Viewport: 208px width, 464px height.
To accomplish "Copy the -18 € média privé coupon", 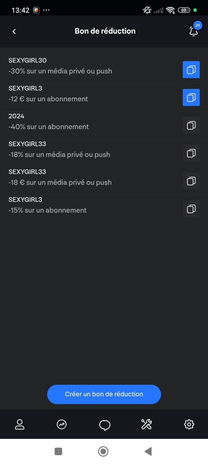I will [x=191, y=181].
